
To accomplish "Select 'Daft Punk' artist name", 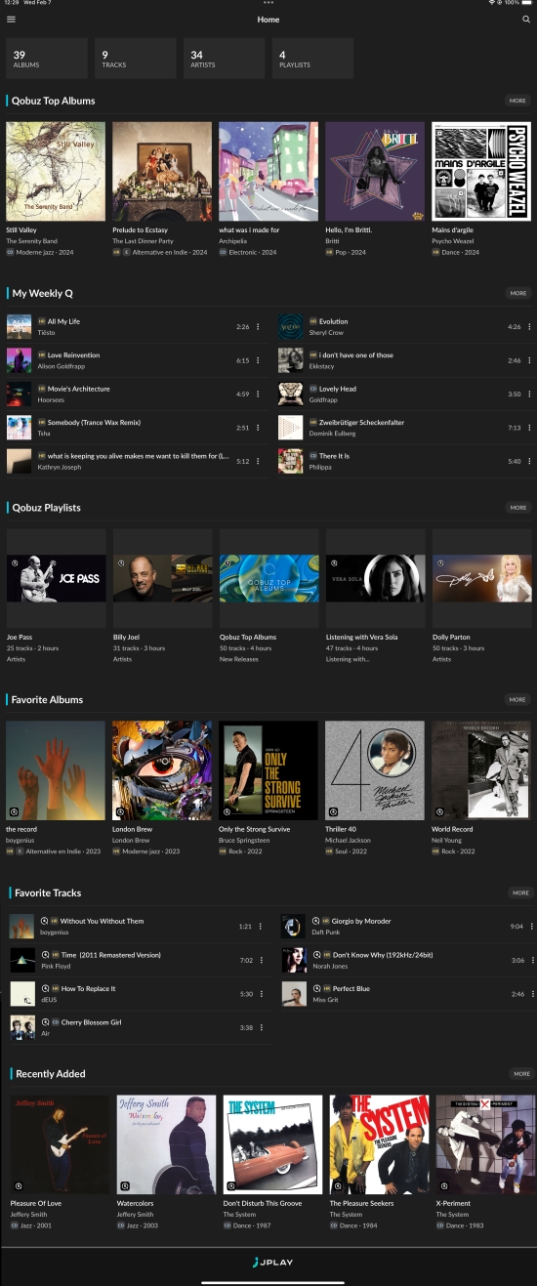I will 325,933.
